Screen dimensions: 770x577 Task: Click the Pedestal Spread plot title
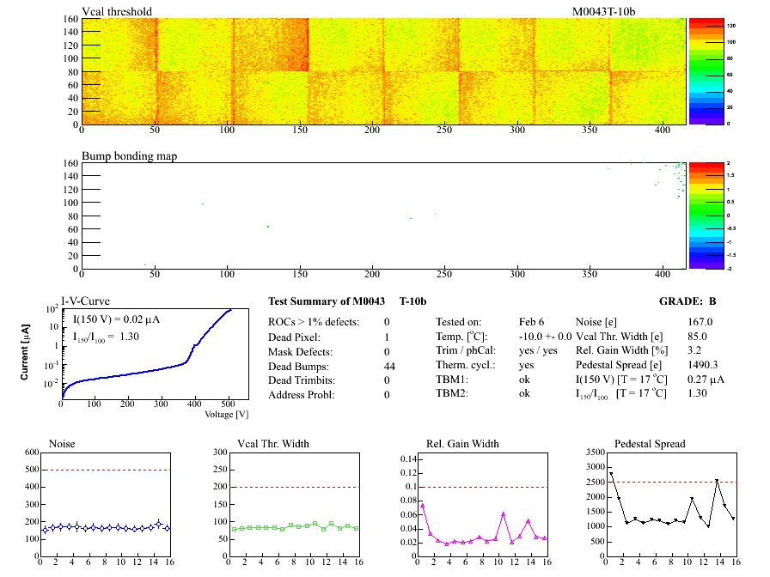point(650,444)
